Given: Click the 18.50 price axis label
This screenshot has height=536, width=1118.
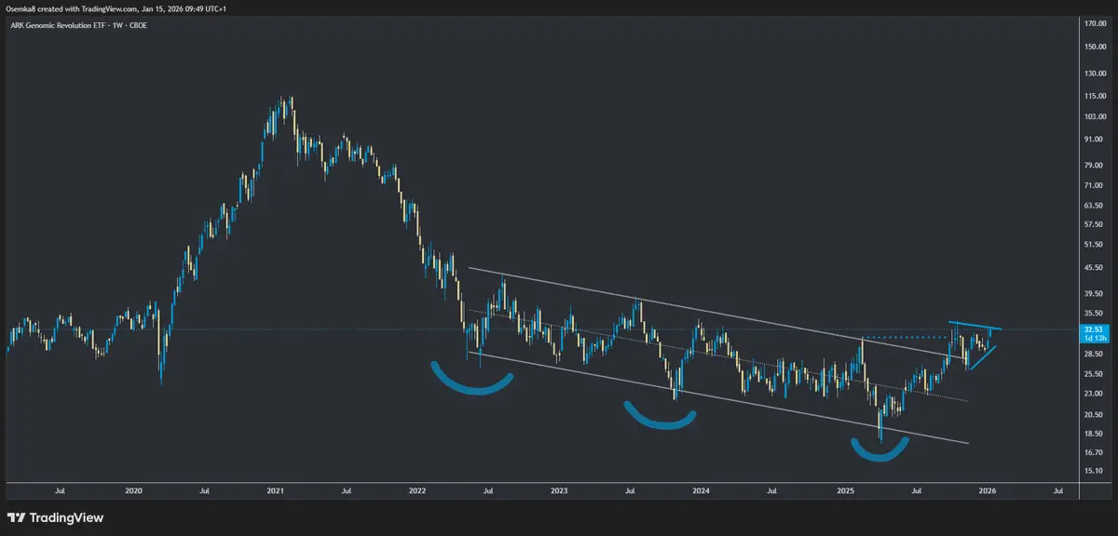Looking at the screenshot, I should coord(1095,434).
